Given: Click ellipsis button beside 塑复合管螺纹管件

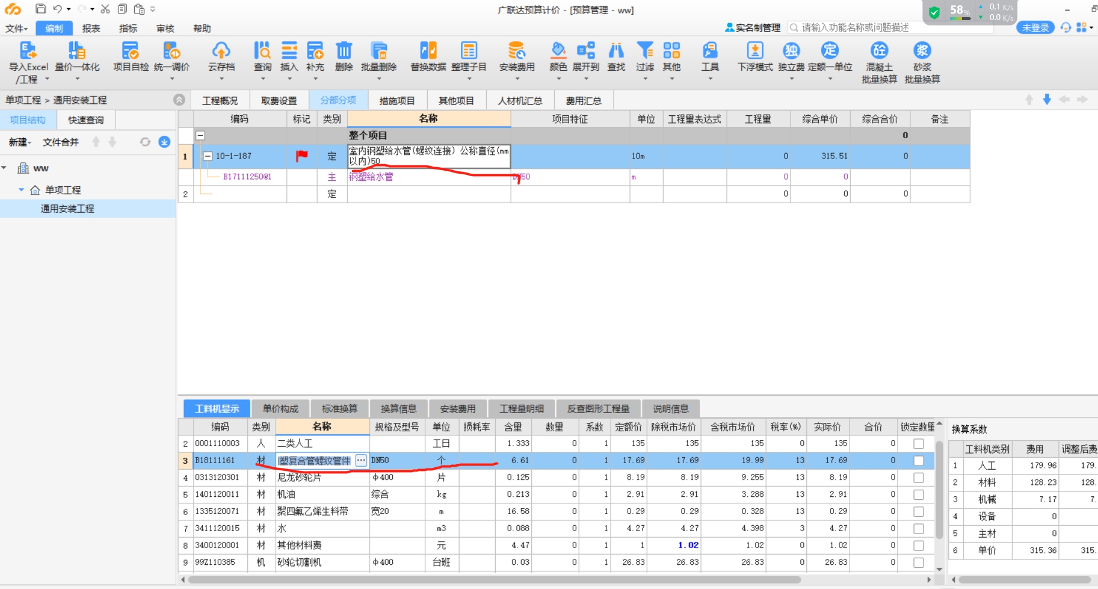Looking at the screenshot, I should [361, 461].
